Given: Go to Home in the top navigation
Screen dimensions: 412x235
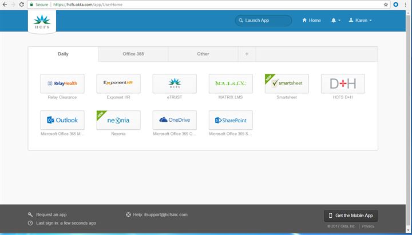Looking at the screenshot, I should pos(312,21).
